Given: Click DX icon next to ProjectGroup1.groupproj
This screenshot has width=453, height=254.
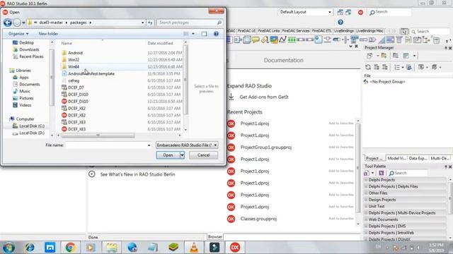Looking at the screenshot, I should coord(231,147).
